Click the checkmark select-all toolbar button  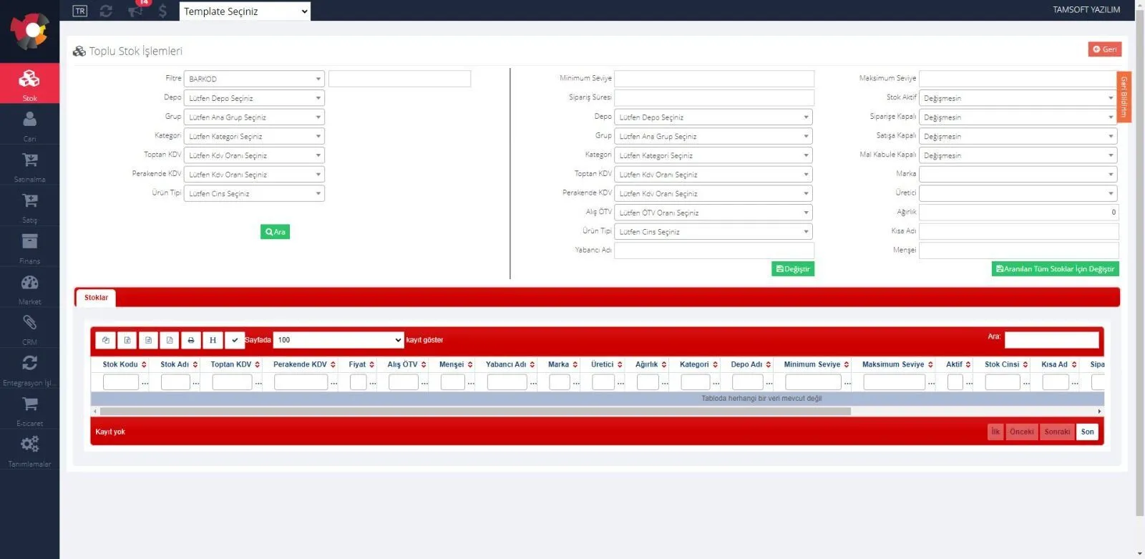[x=234, y=340]
